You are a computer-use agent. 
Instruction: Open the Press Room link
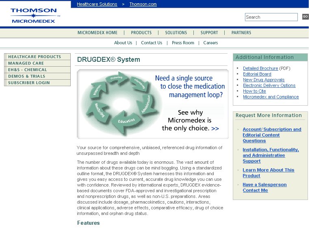click(183, 43)
